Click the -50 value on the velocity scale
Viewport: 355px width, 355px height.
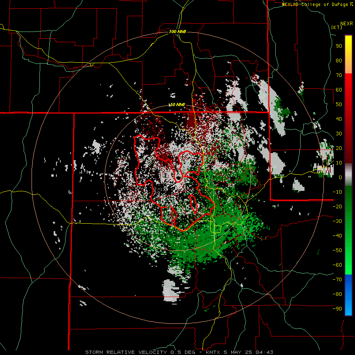pos(337,250)
